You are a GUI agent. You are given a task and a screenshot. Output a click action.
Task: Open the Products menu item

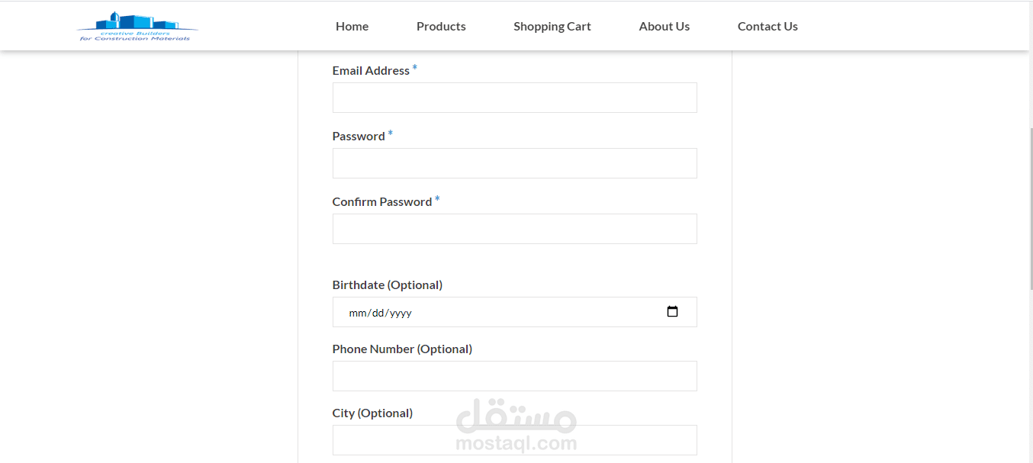click(441, 26)
